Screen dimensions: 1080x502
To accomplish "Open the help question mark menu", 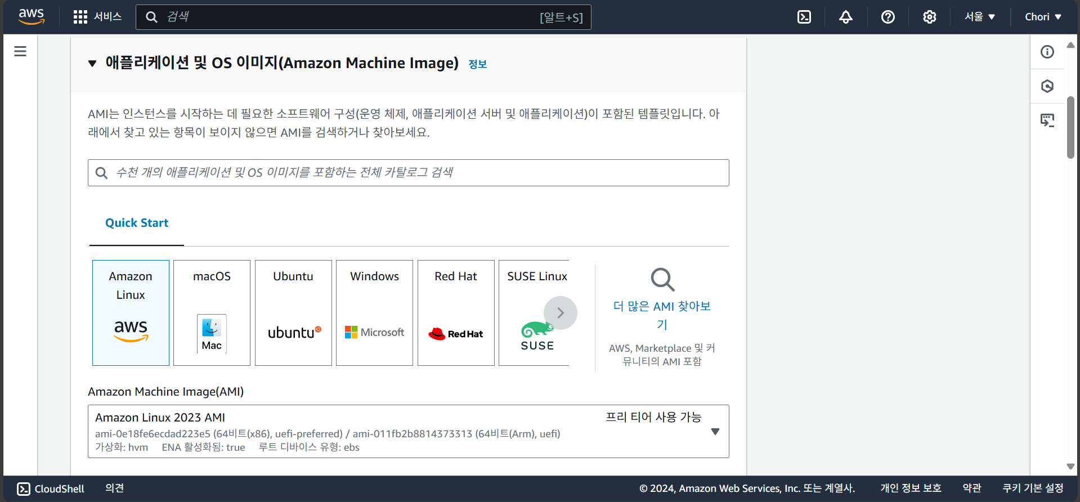I will (888, 17).
